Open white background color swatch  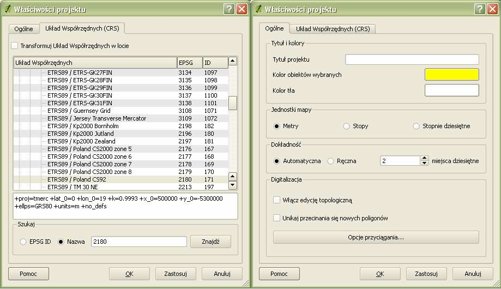coord(452,90)
